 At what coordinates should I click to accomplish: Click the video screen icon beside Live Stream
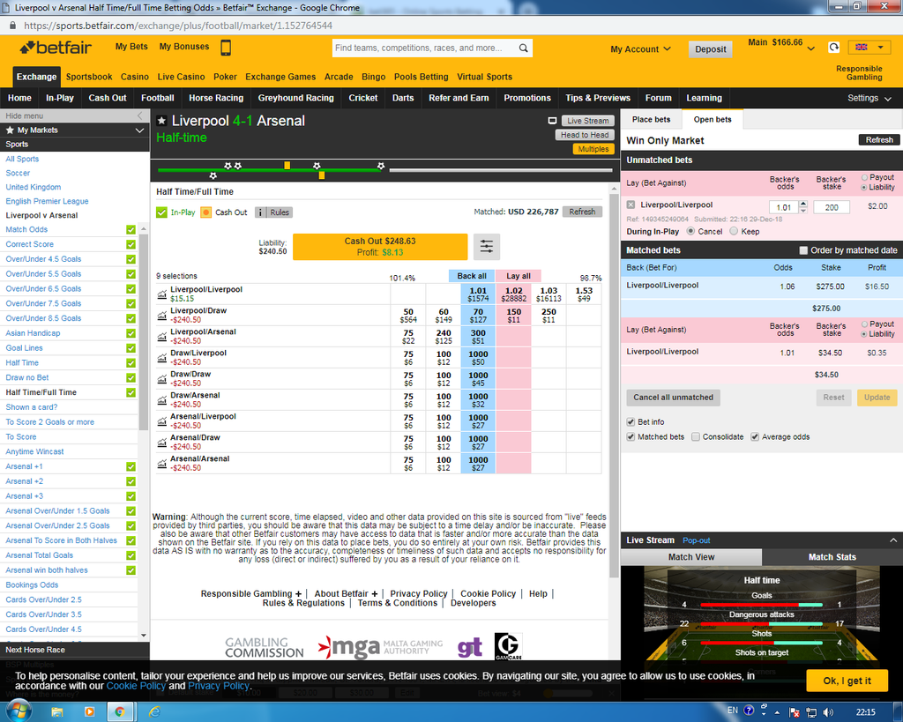[552, 121]
